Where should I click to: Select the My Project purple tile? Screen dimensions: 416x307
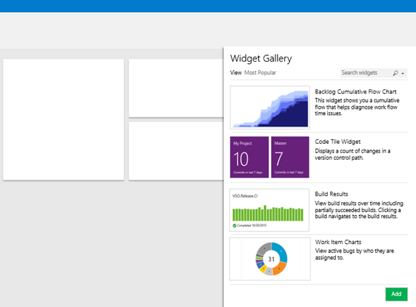[250, 158]
